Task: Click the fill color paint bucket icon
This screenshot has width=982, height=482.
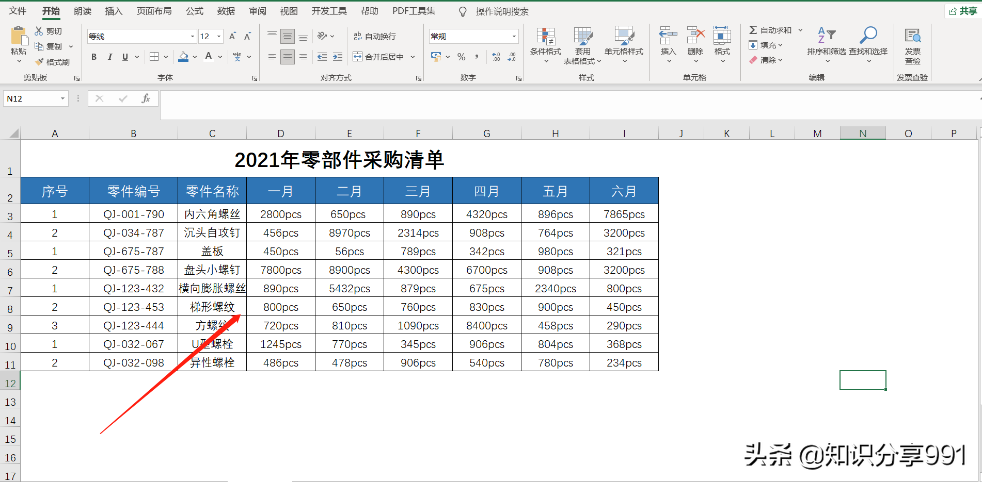Action: 183,57
